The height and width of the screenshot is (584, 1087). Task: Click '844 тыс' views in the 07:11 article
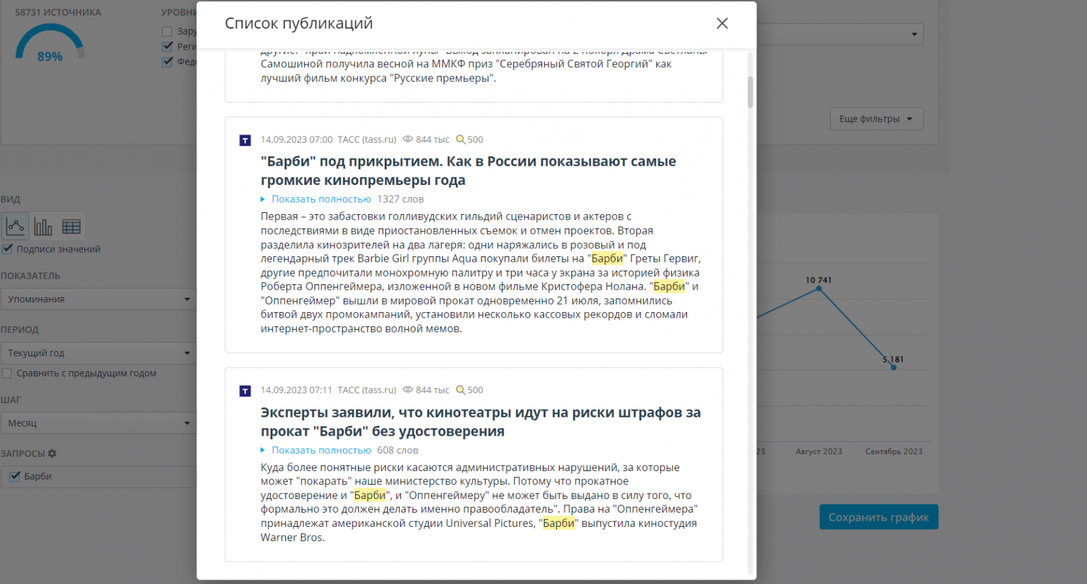tap(433, 390)
